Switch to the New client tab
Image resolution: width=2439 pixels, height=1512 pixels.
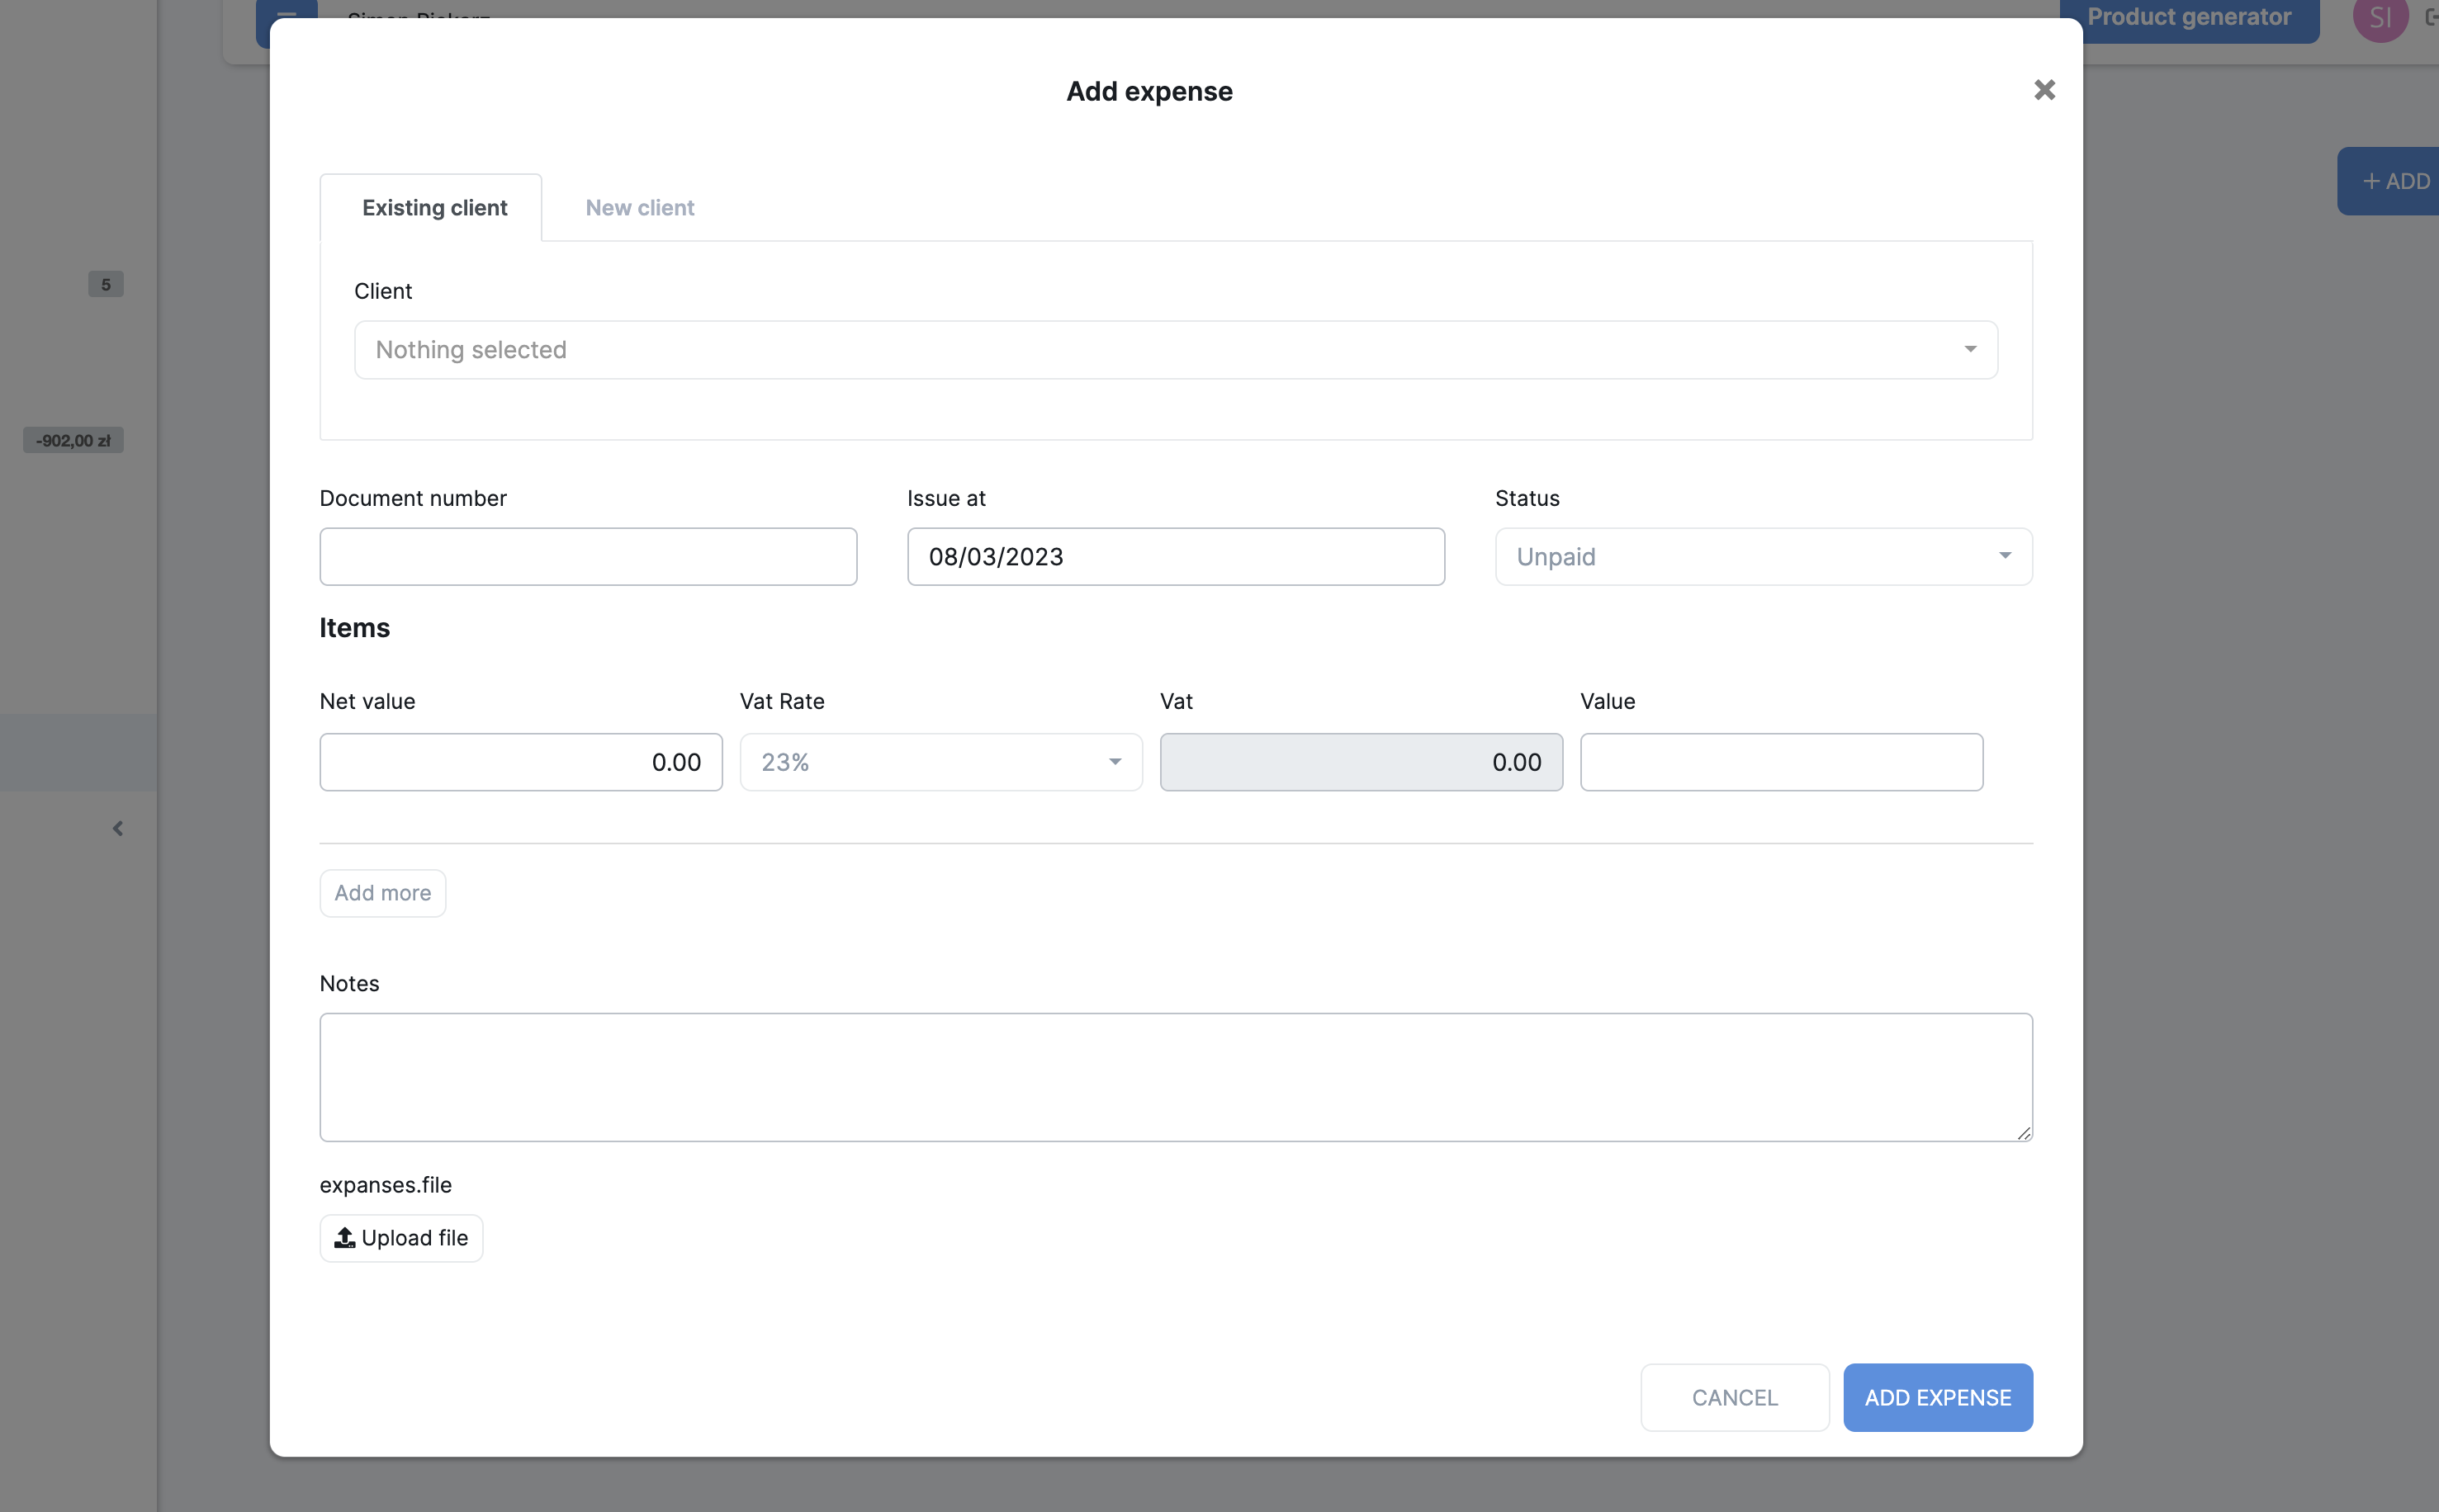(639, 208)
